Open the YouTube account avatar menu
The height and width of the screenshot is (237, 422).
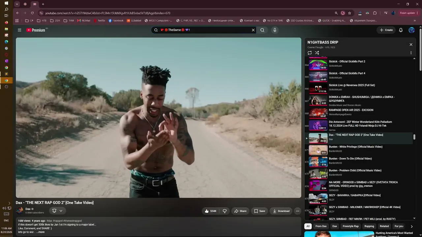411,30
